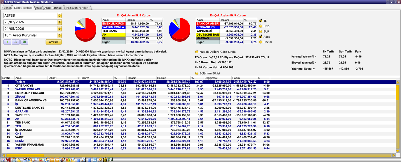
Task: Click the horizontal scrollbar right arrow
Action: [x=393, y=155]
